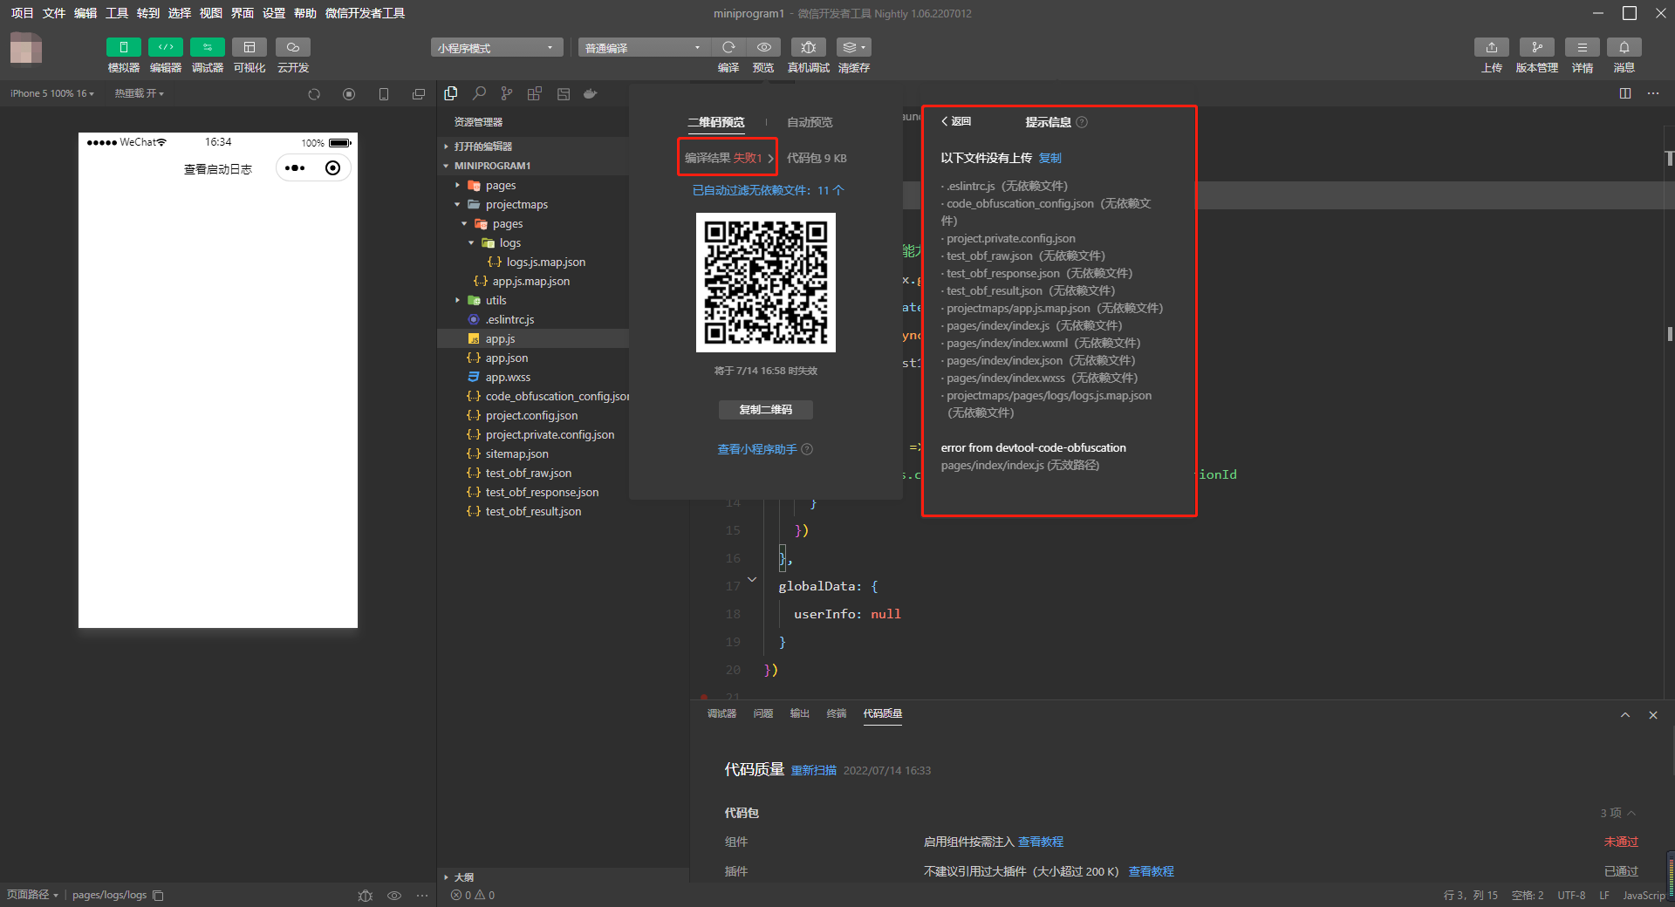Click the 重新扫描 rescan link
The height and width of the screenshot is (907, 1675).
(814, 770)
